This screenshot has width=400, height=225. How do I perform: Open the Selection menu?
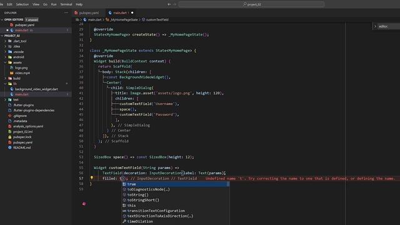(22, 4)
